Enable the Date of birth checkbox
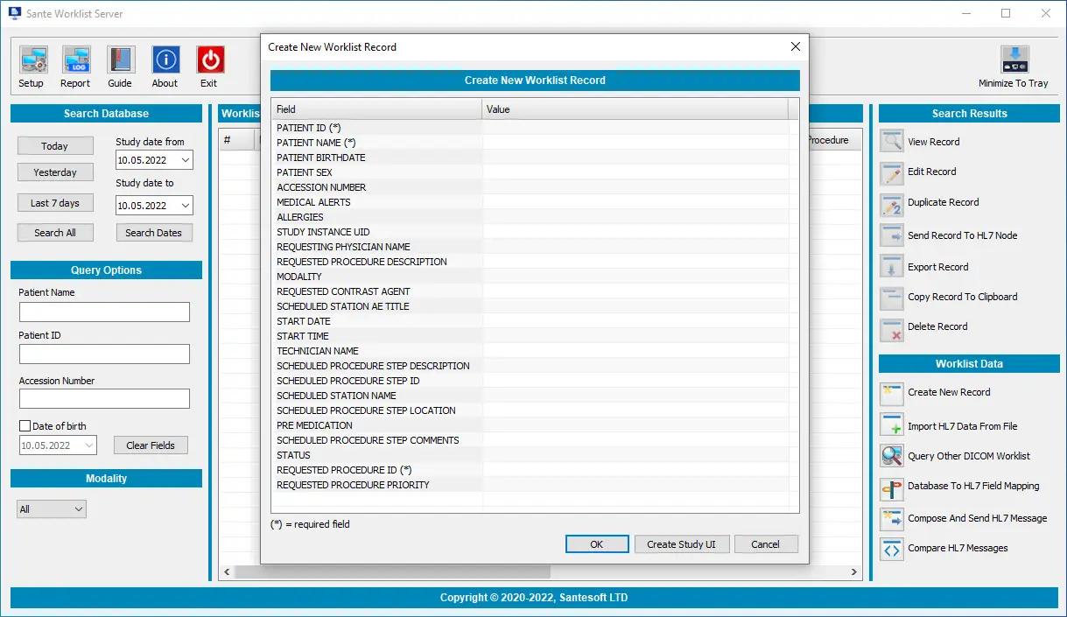Screen dimensions: 1067x617 pos(25,426)
